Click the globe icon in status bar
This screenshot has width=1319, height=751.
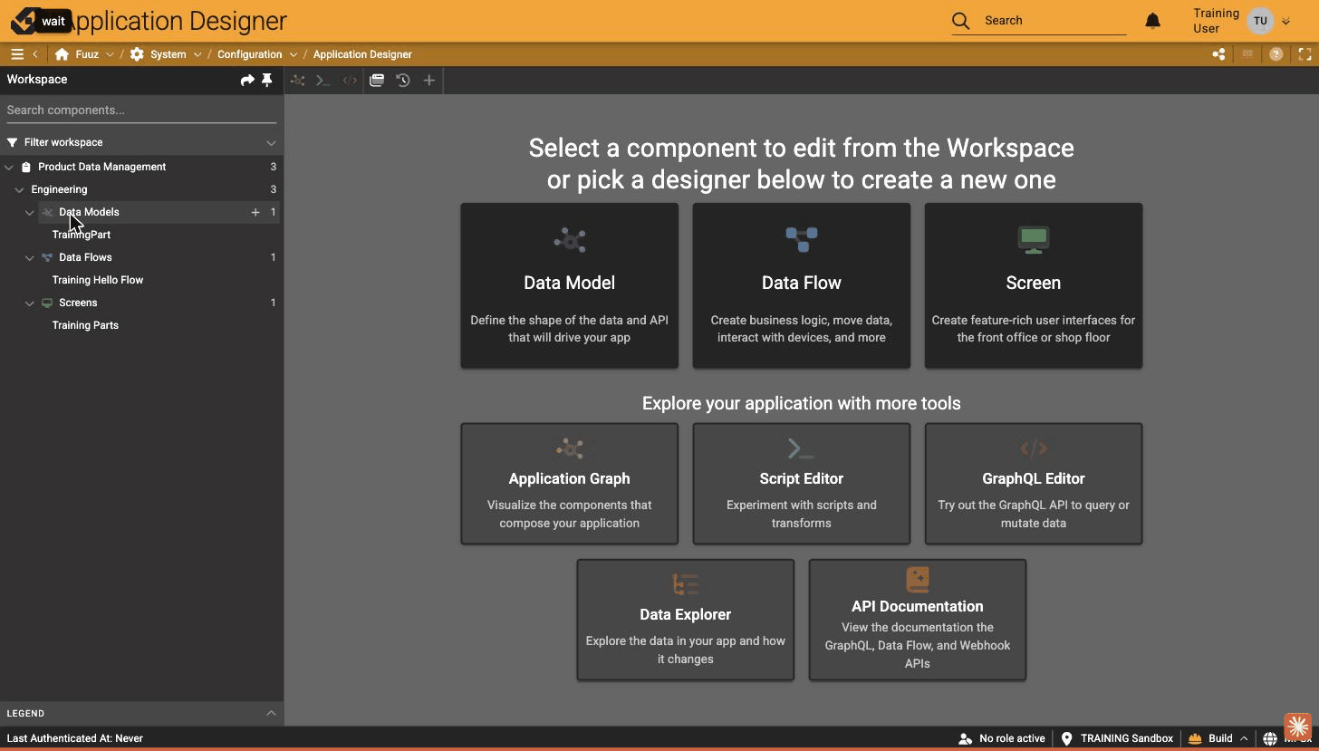click(1270, 738)
